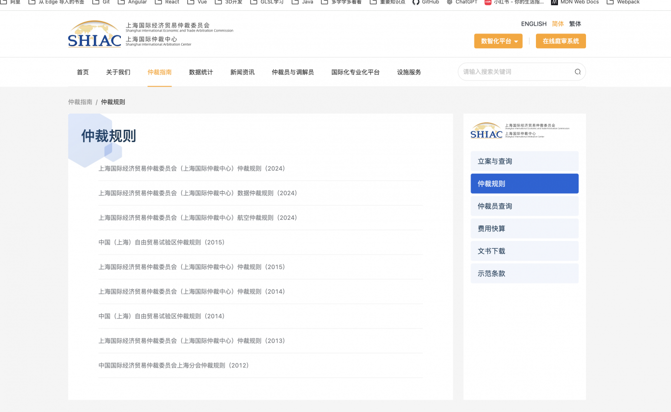Open the MDN Web Docs bookmark

coord(575,2)
